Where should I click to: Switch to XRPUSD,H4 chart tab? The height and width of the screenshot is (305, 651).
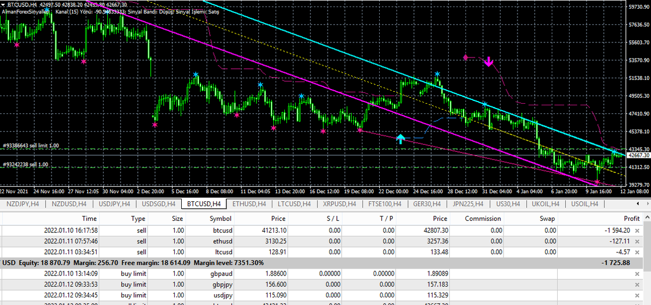pos(340,204)
